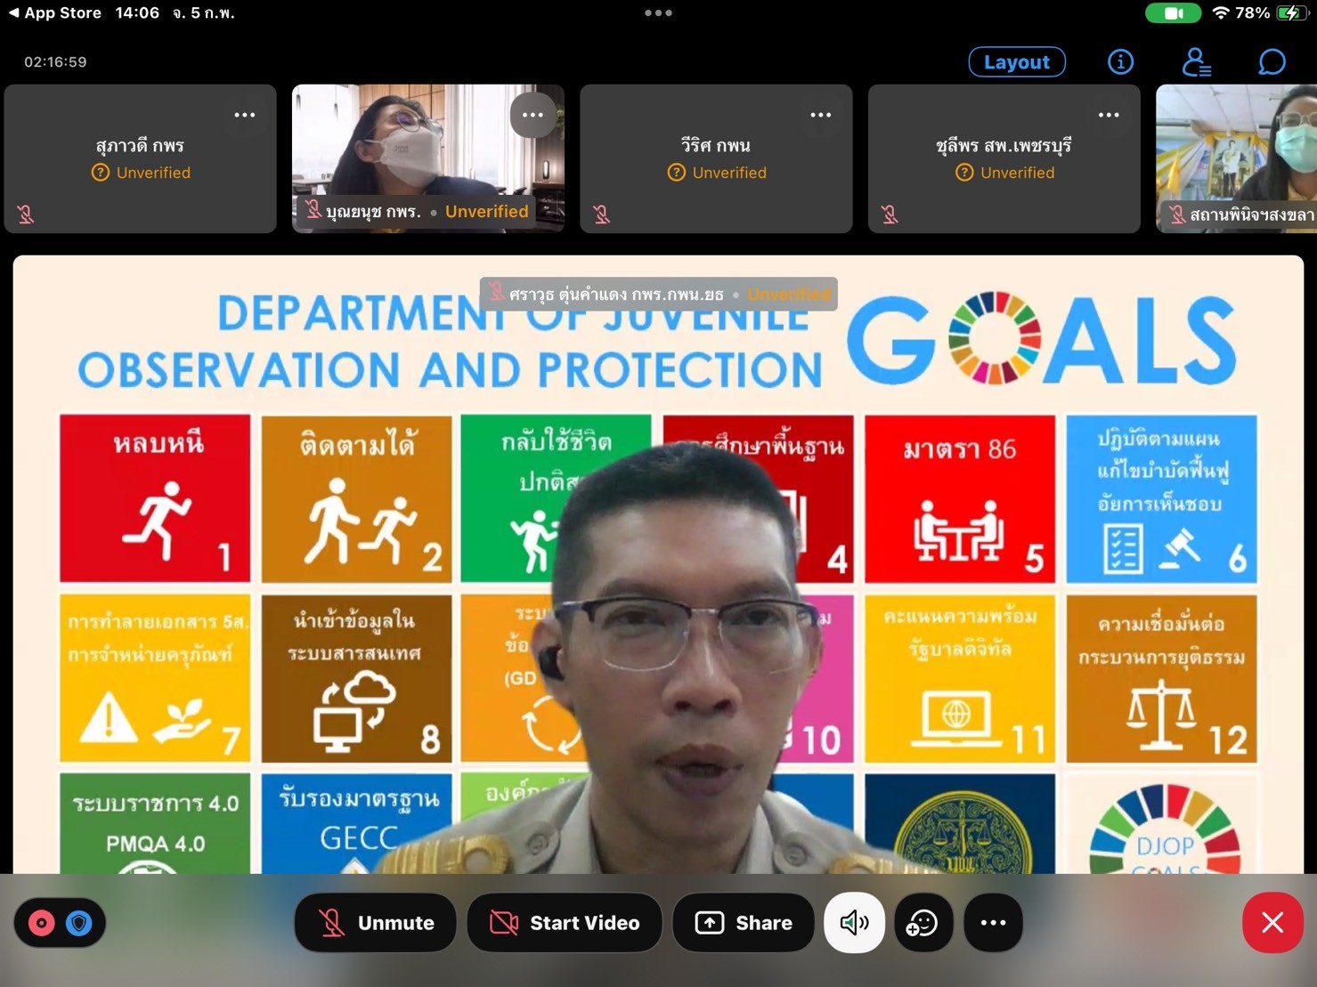Tap muted mic icon on สถานพินิจฯสงขลา tile

click(1177, 214)
